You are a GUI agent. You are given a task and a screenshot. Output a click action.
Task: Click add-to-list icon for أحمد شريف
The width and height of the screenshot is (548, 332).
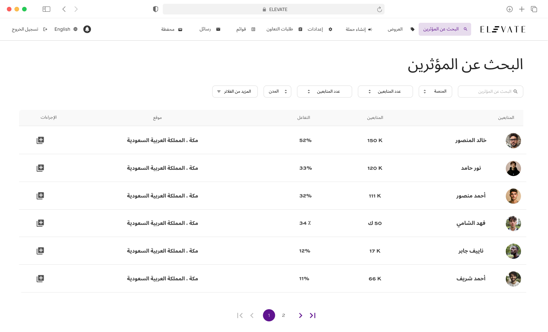point(40,278)
